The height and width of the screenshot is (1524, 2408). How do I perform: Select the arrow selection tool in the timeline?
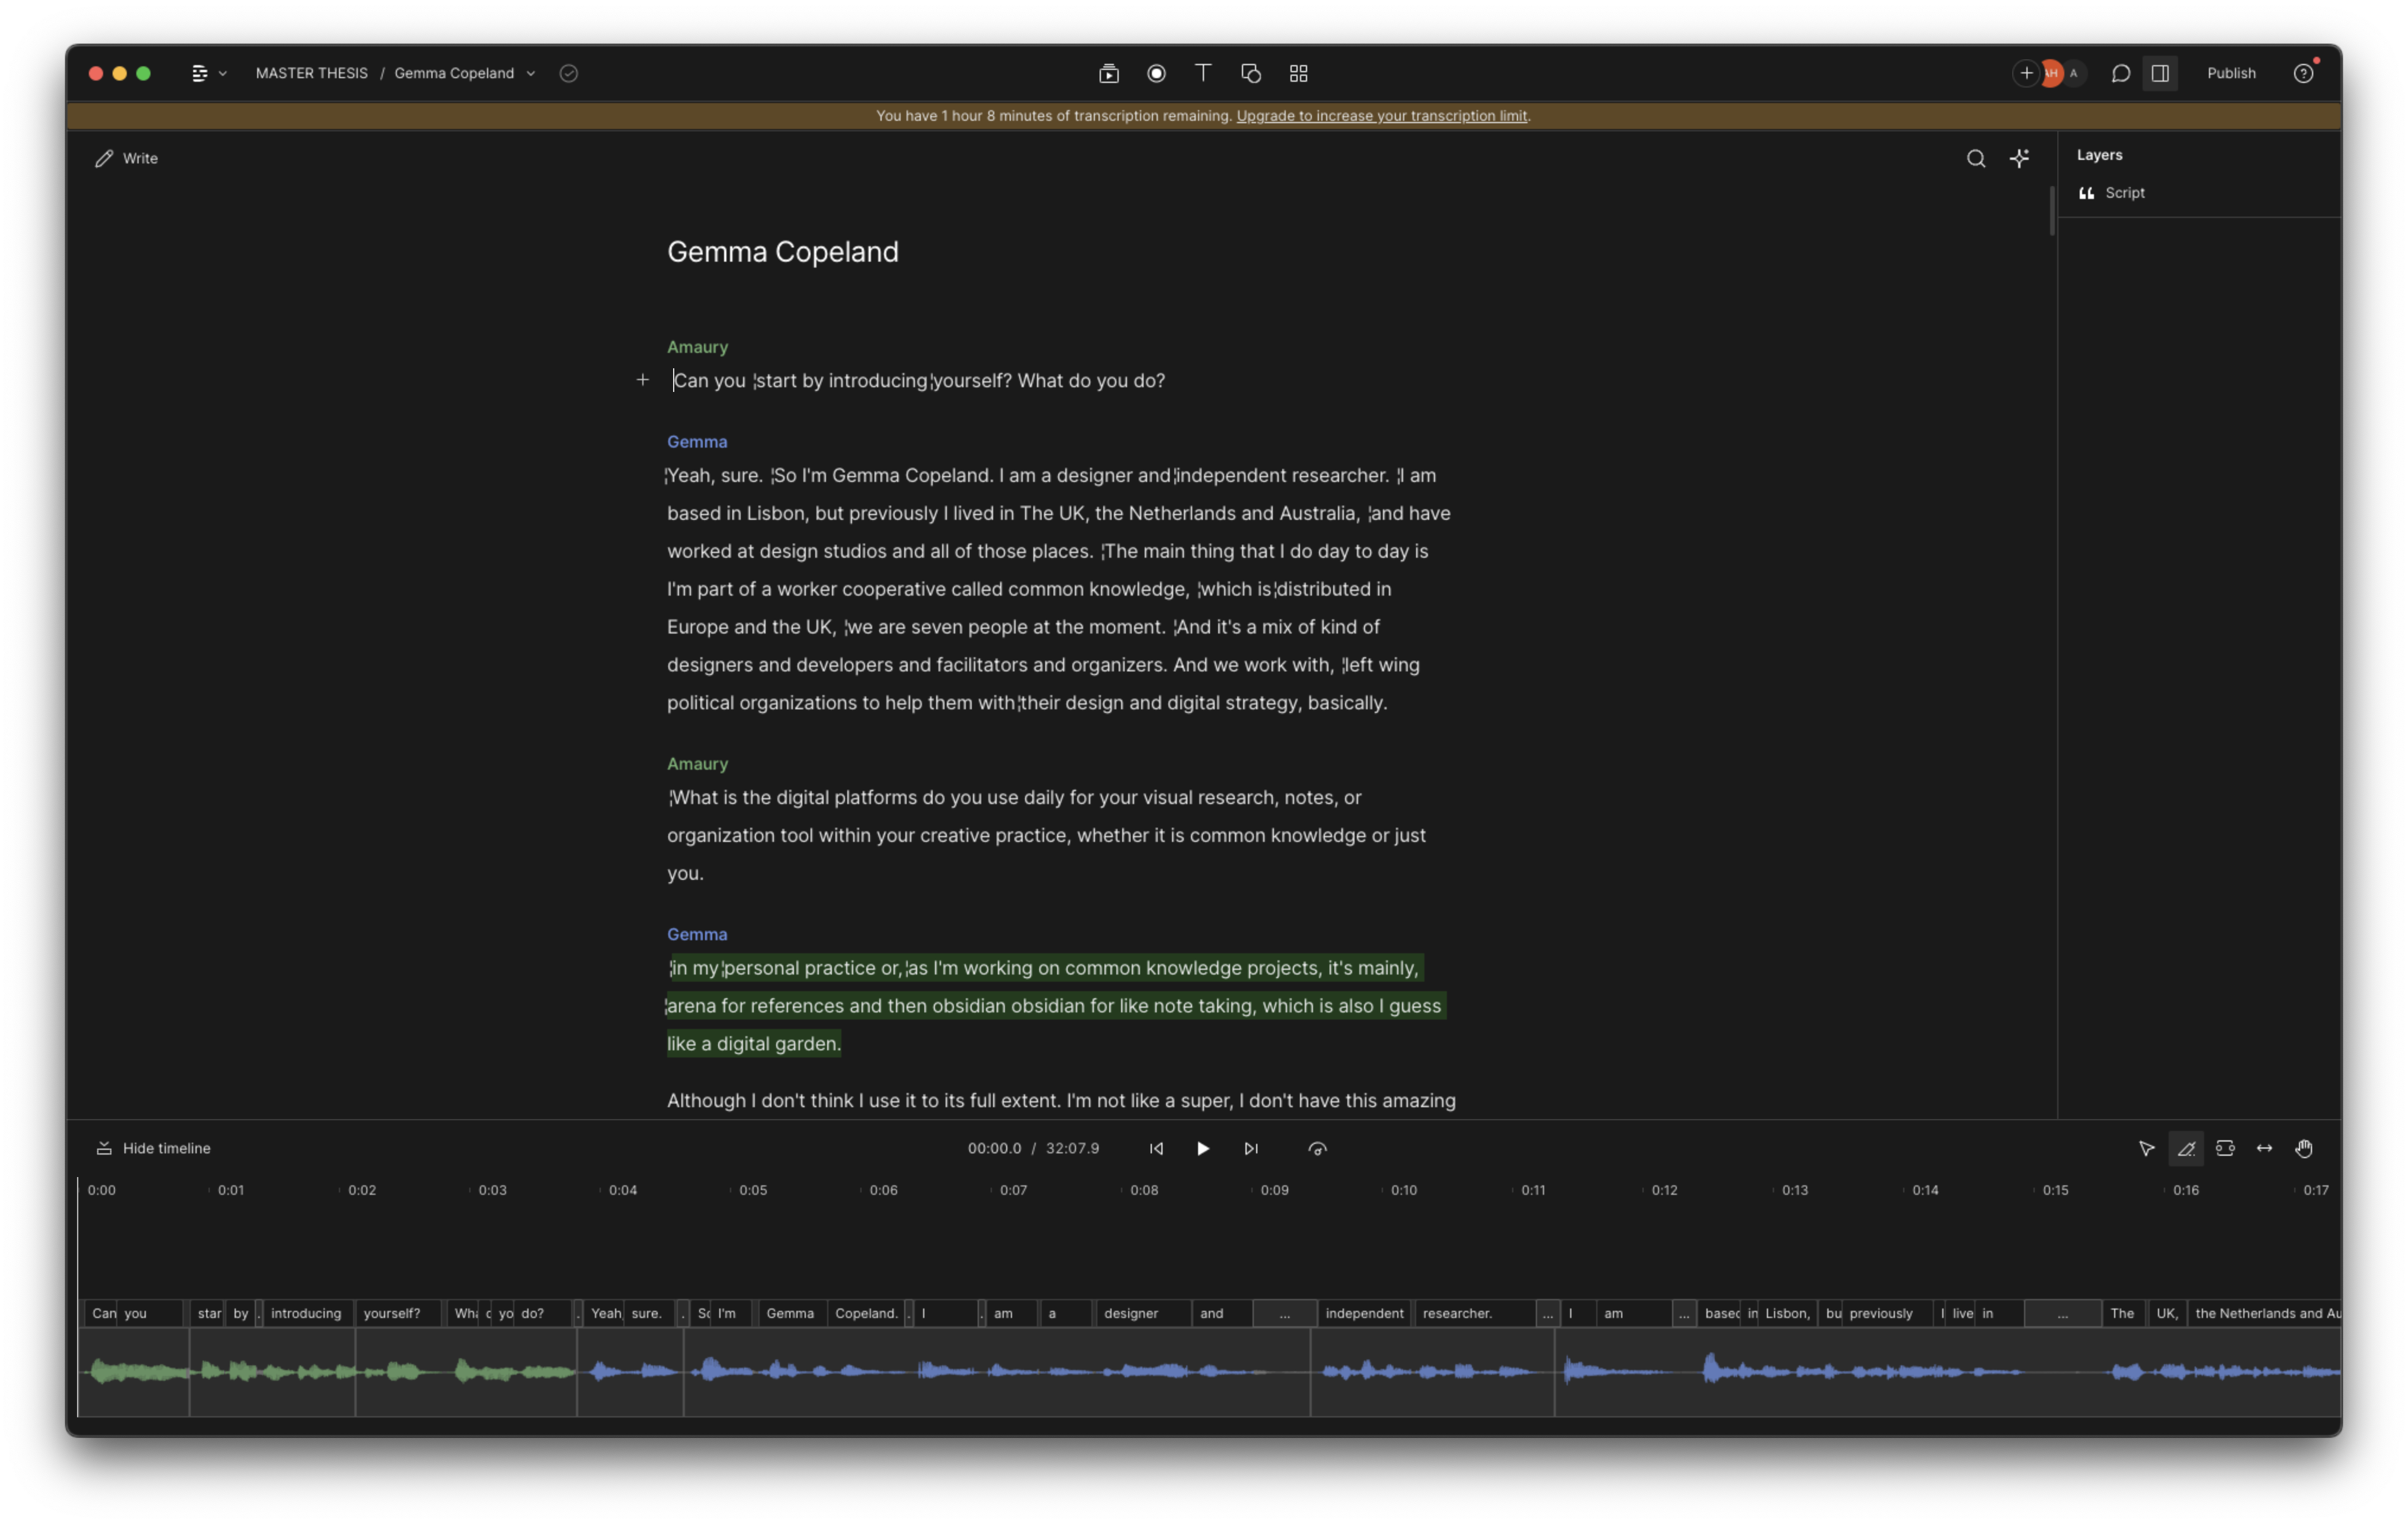(x=2146, y=1148)
